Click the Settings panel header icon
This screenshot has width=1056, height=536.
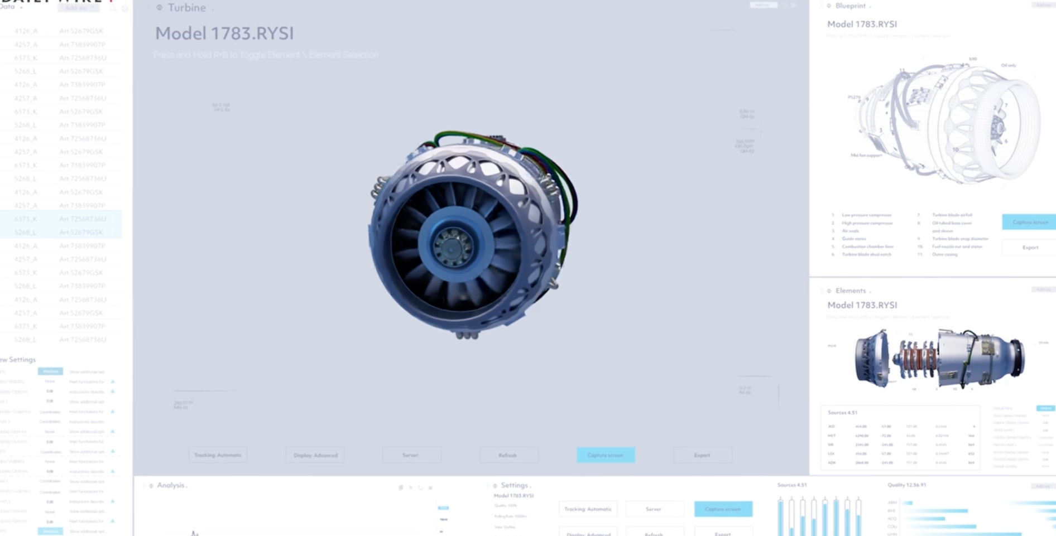point(495,486)
